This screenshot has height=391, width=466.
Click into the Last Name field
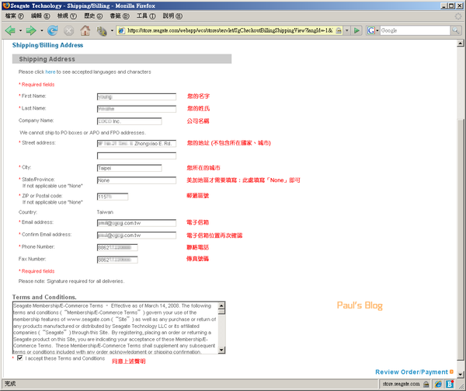[x=137, y=109]
